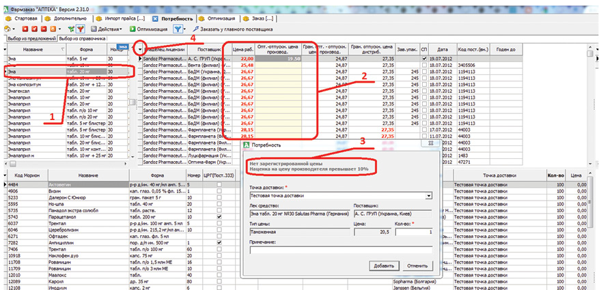Image resolution: width=599 pixels, height=290 pixels.
Task: Expand the dropdown arrow beside blue funnel
Action: (184, 29)
